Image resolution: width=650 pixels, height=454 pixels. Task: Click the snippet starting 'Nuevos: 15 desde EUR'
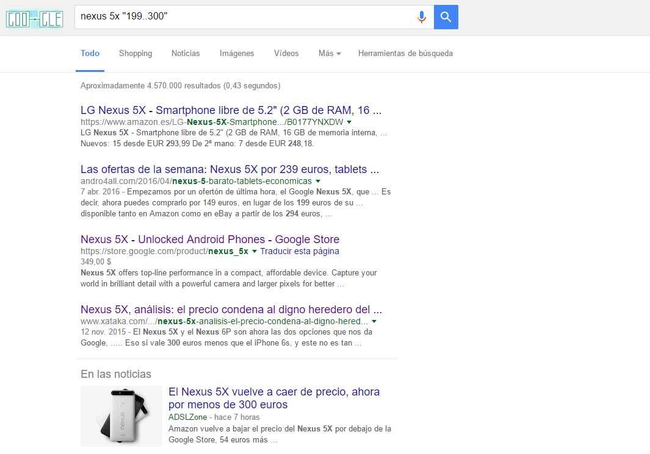pos(197,144)
